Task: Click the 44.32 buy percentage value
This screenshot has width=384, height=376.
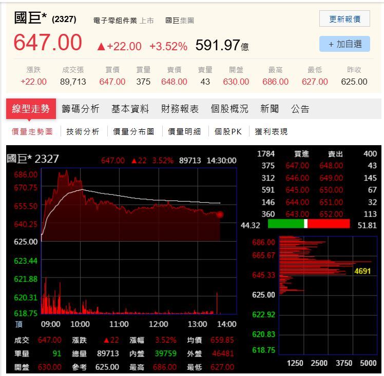Action: click(x=251, y=225)
